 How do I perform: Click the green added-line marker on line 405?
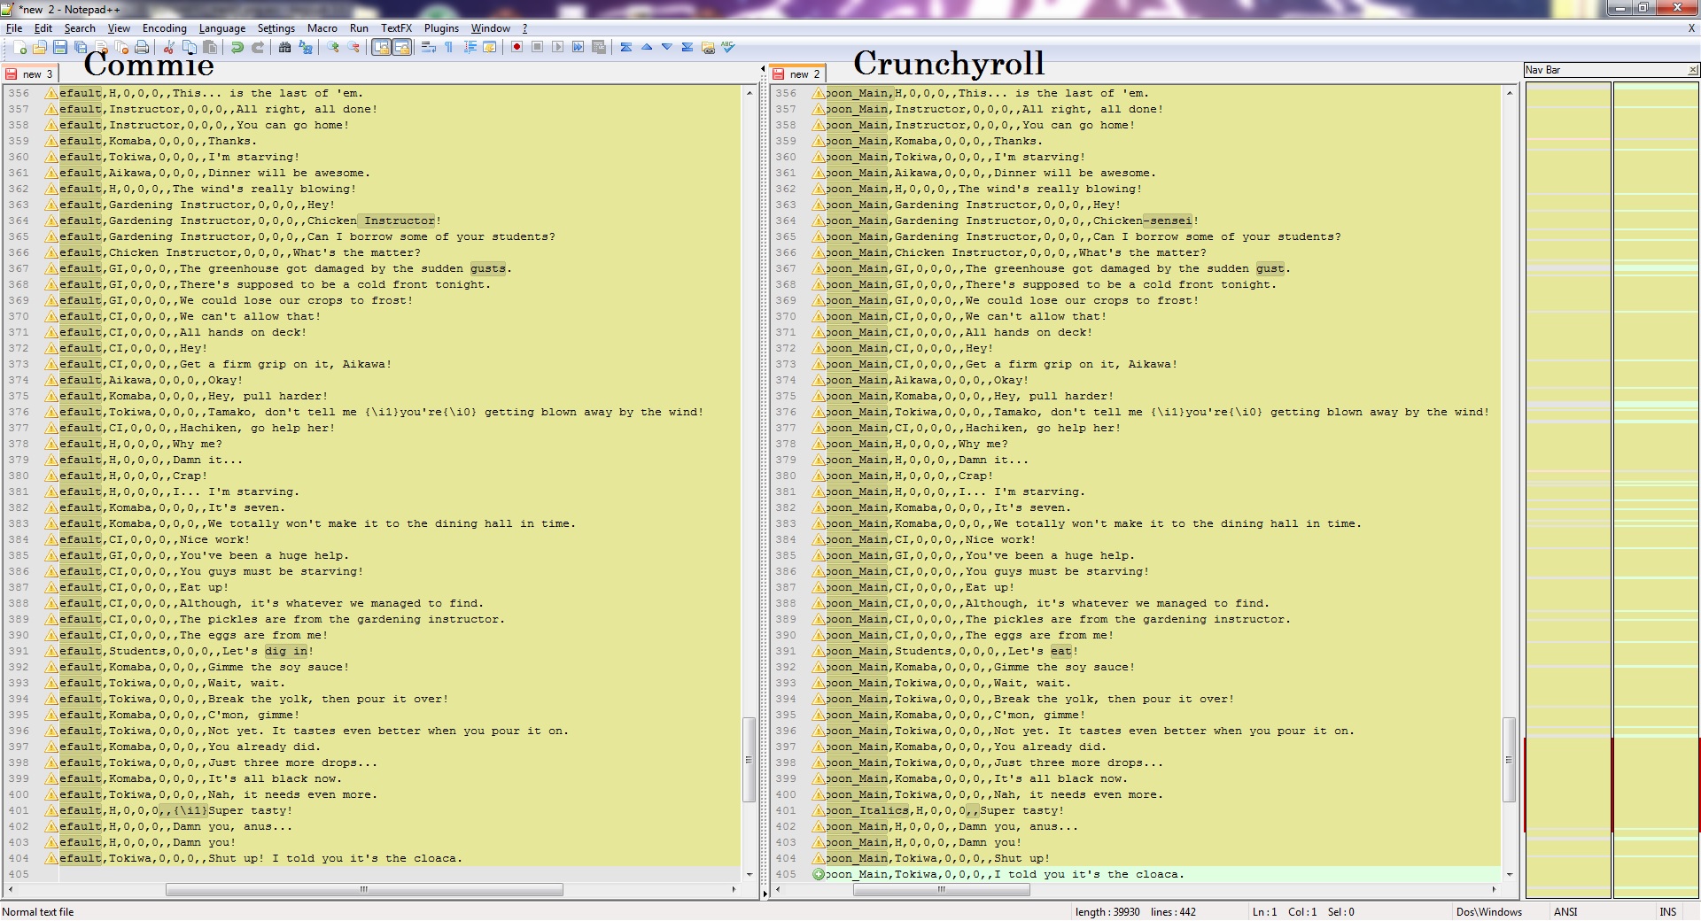coord(818,874)
